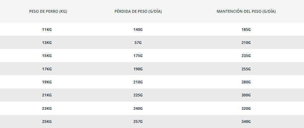Image resolution: width=304 pixels, height=128 pixels.
Task: Click the PESO DE PERRO (KG) column header
Action: pyautogui.click(x=48, y=11)
